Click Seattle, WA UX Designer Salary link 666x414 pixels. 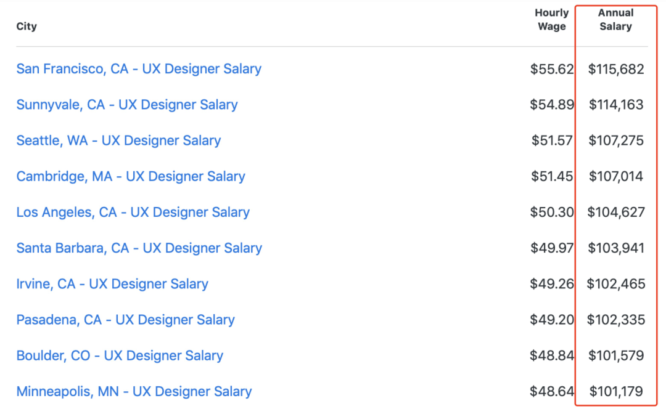pos(118,140)
